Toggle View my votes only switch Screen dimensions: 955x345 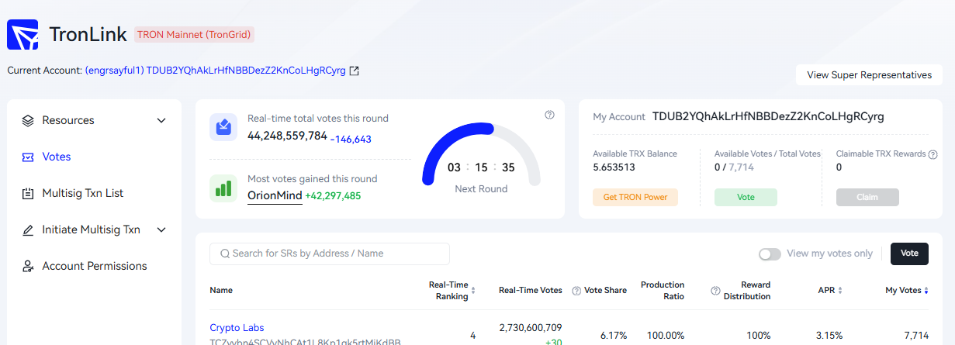pyautogui.click(x=770, y=254)
